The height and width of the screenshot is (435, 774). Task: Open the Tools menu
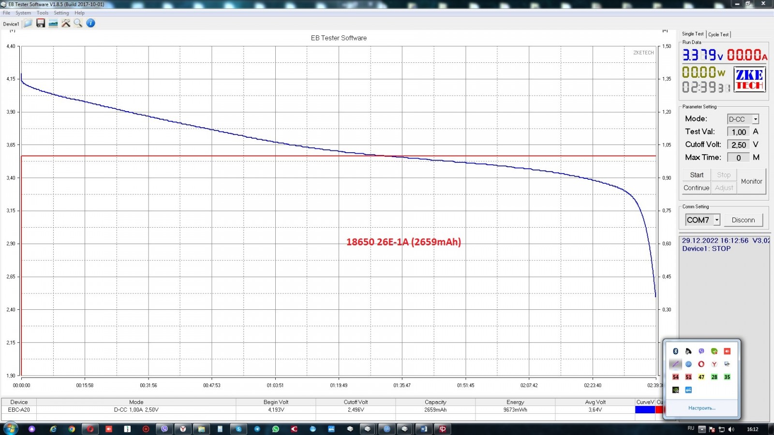click(43, 13)
